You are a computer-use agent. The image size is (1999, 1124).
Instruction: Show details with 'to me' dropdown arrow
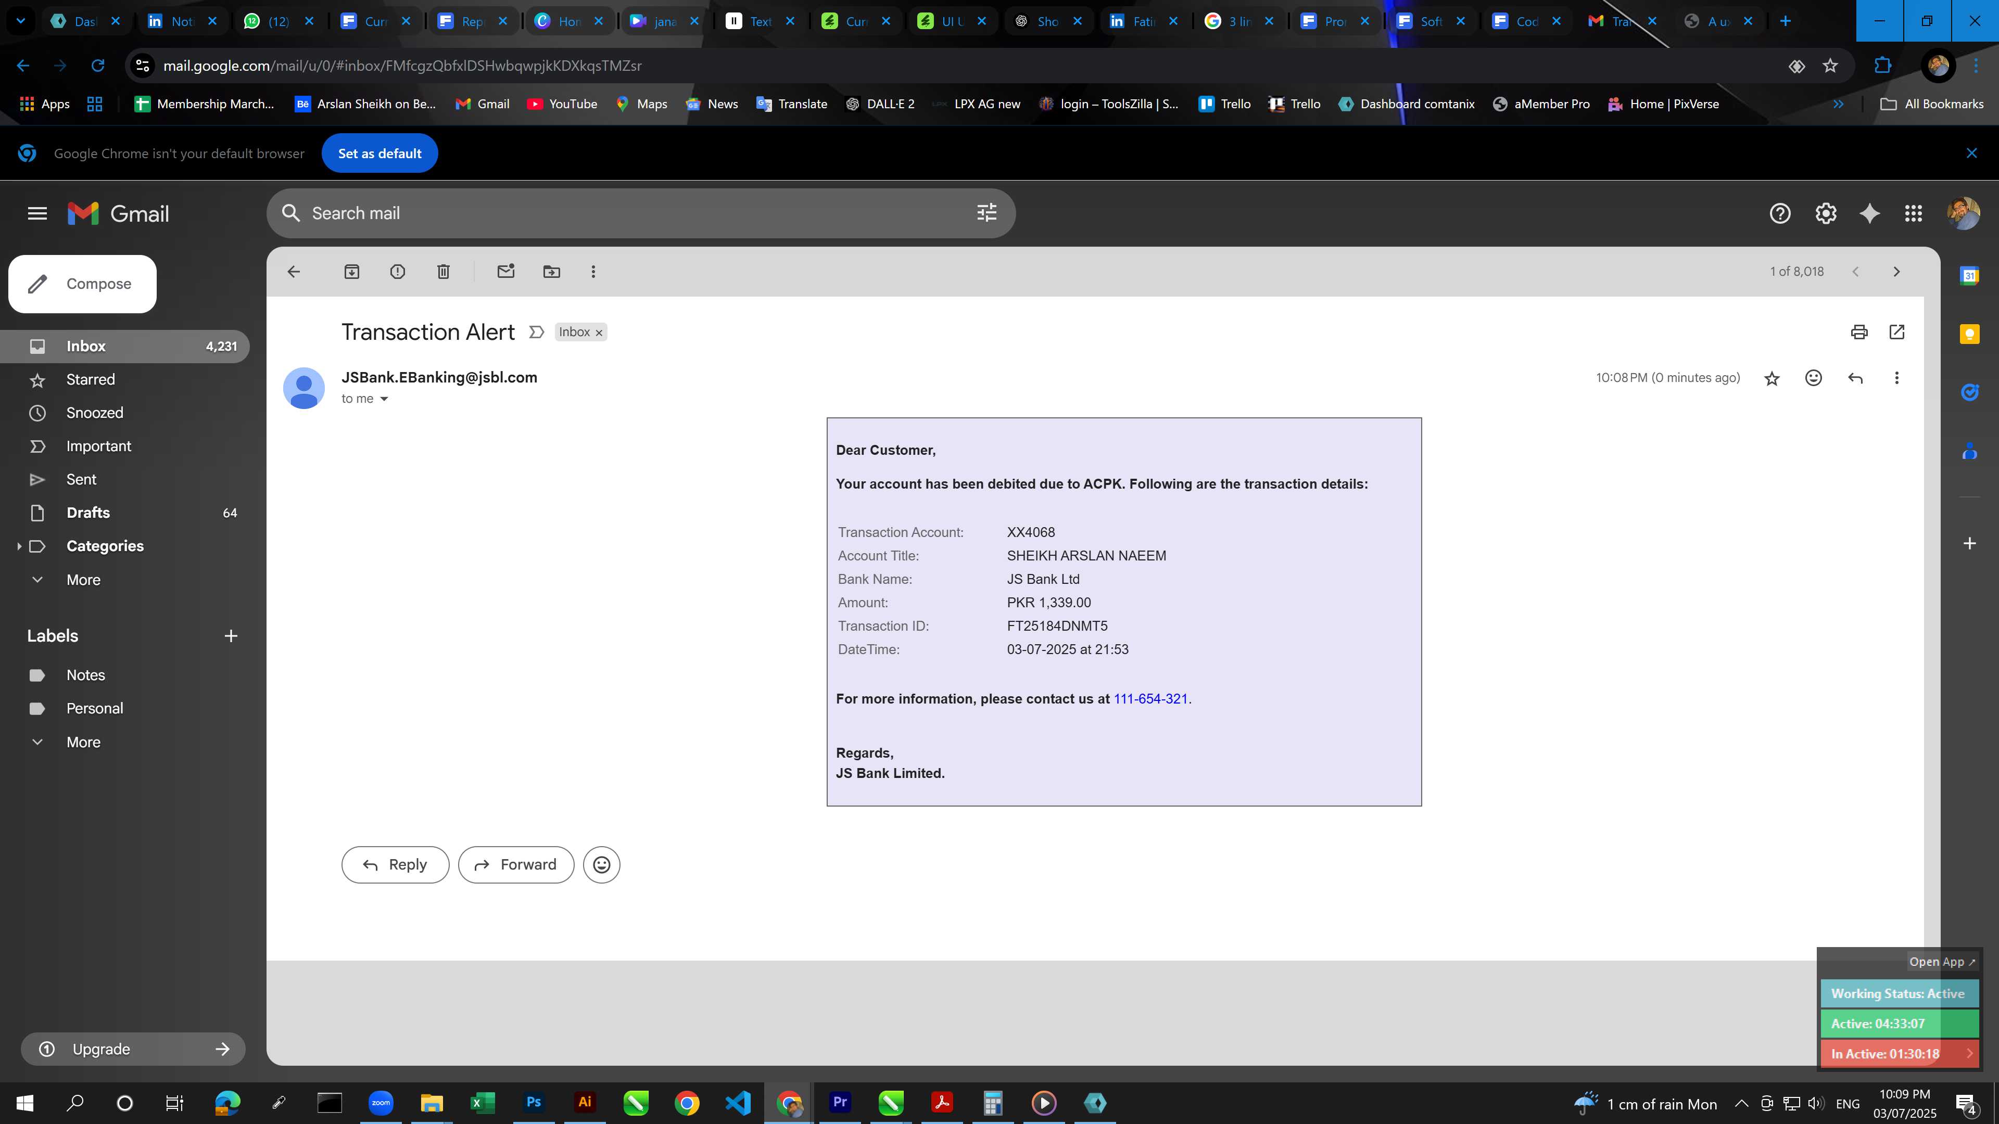coord(383,399)
